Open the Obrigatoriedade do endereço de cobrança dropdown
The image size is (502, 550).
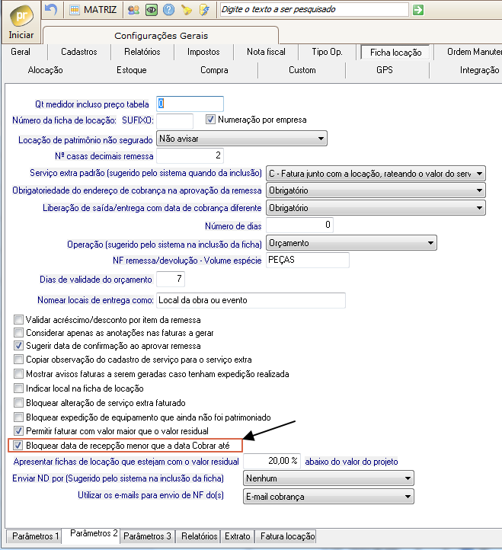coord(376,190)
